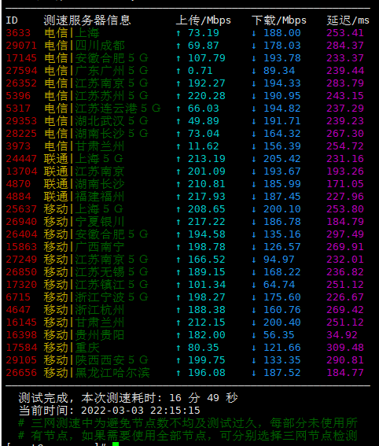Click the upload arrow beside 220.28
379x446 pixels.
point(178,96)
